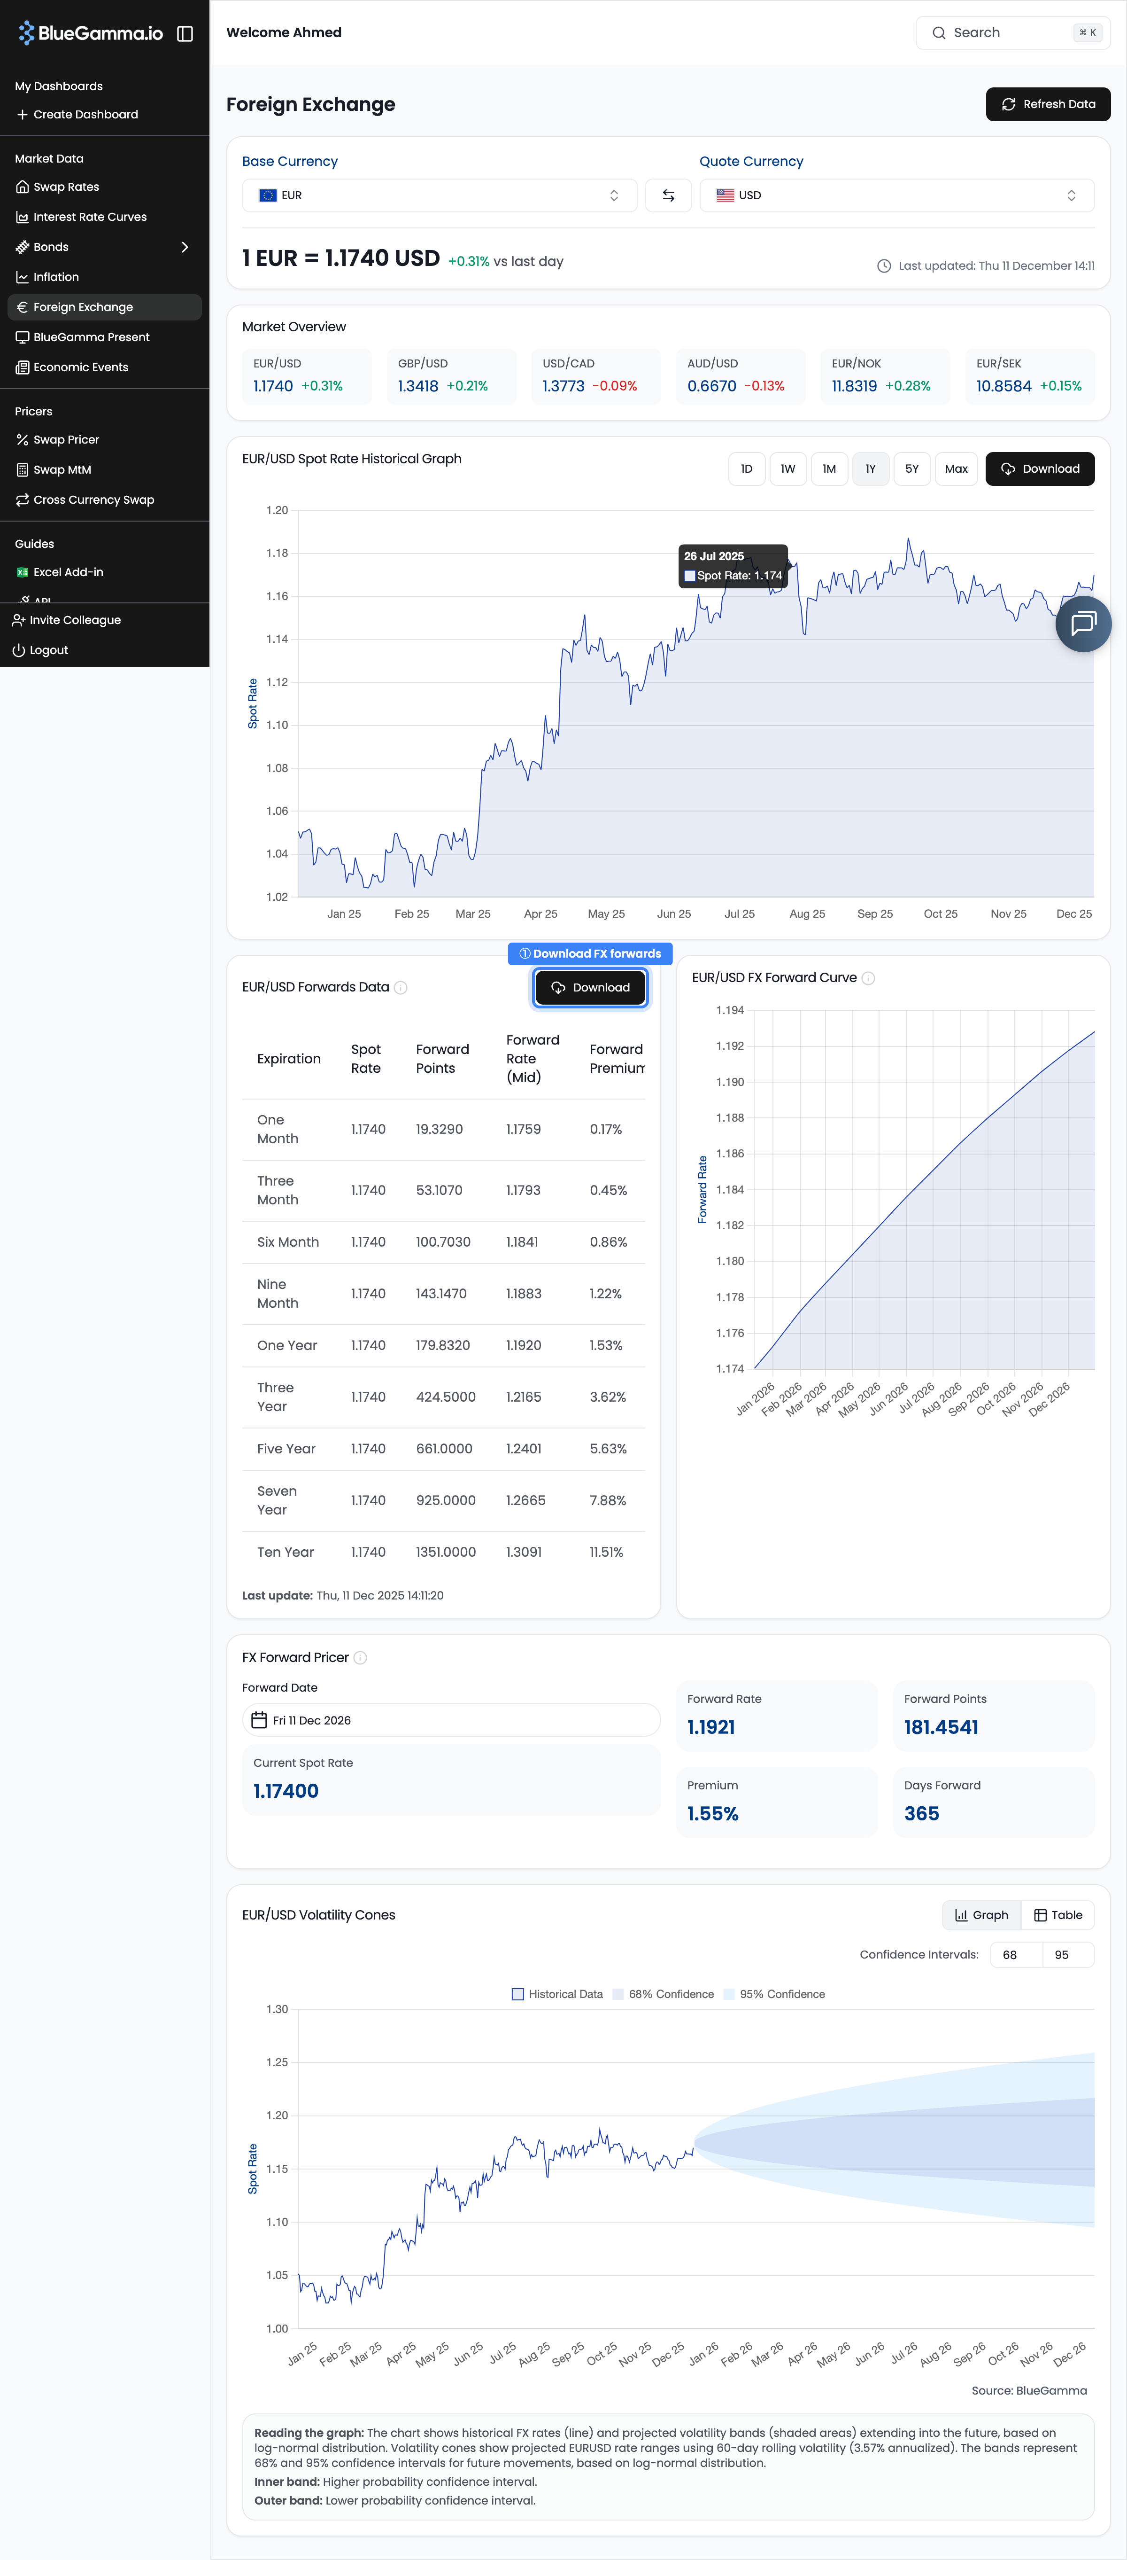Image resolution: width=1127 pixels, height=2560 pixels.
Task: Select the 5Y time range for the spot graph
Action: pyautogui.click(x=911, y=468)
